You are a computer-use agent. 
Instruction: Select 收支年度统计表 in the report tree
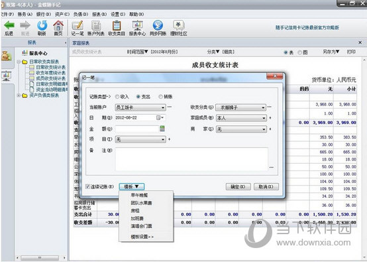click(50, 73)
